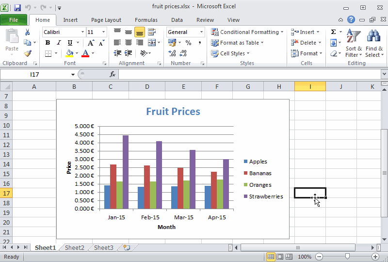The width and height of the screenshot is (388, 262).
Task: Open the Page Layout ribbon tab
Action: (x=106, y=20)
